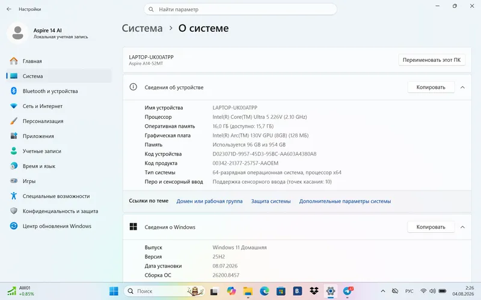Viewport: 481px width, 300px height.
Task: Click Система in the breadcrumb
Action: pyautogui.click(x=142, y=28)
